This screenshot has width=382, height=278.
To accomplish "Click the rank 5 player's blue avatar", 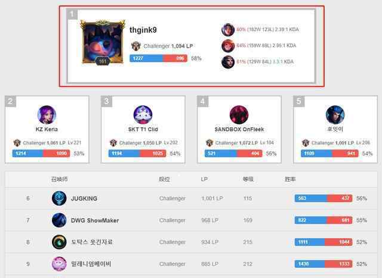I will (335, 115).
